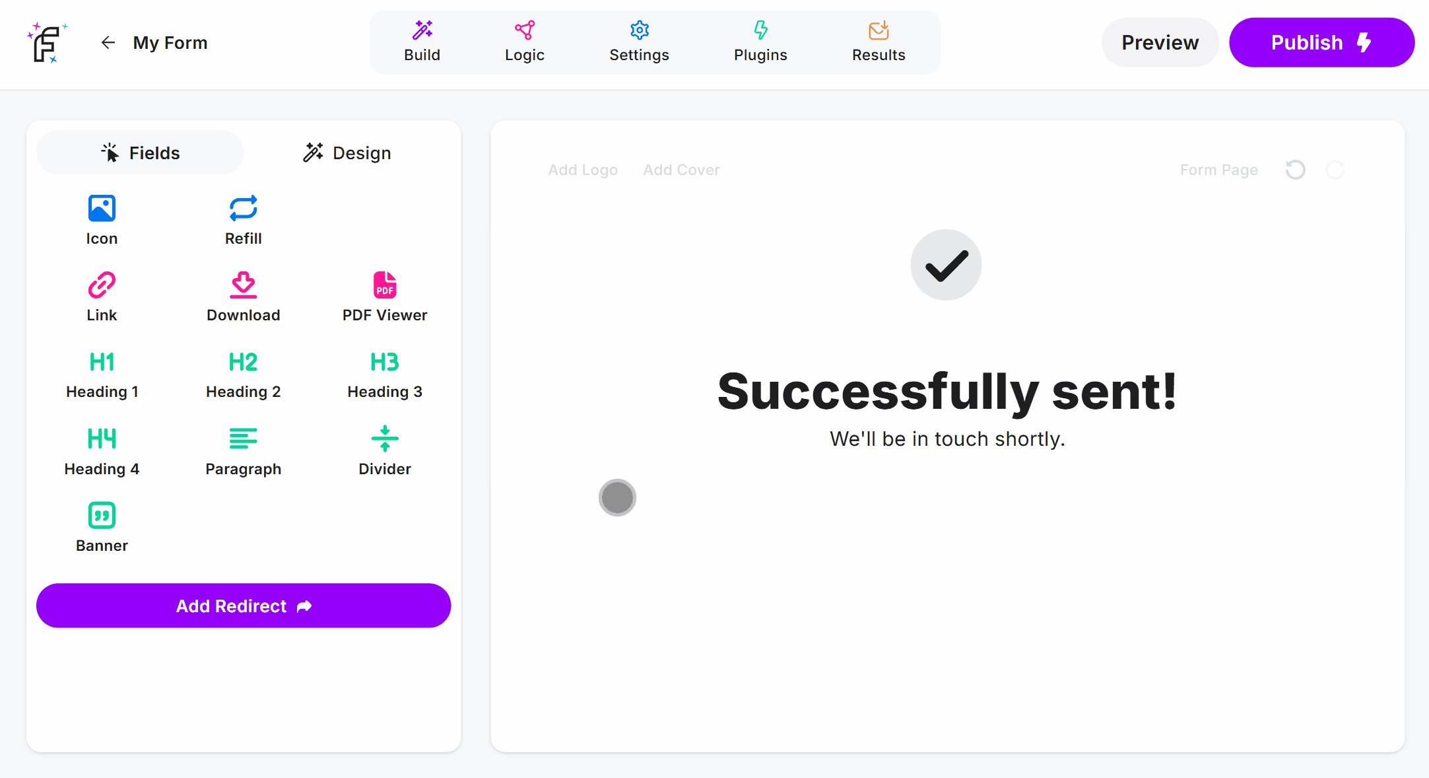Click the Add Redirect button

pos(244,606)
